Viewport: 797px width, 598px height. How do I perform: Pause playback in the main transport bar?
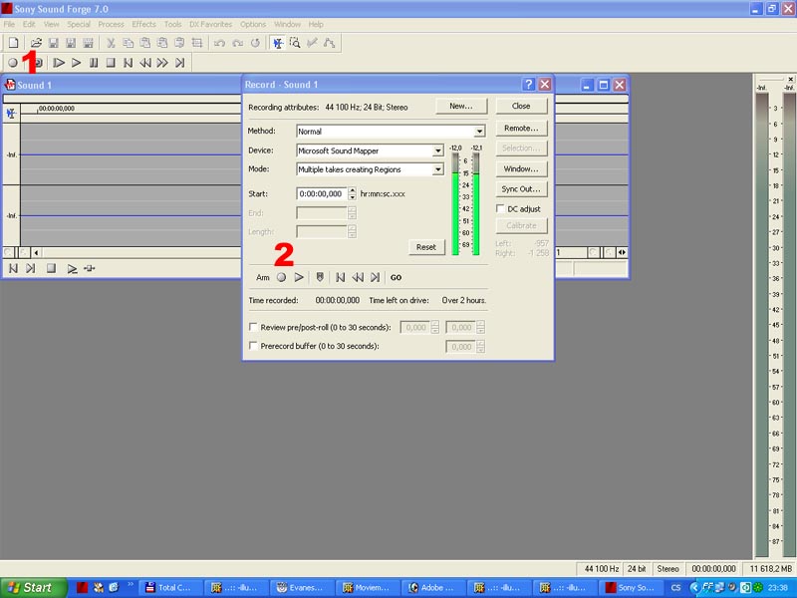click(94, 63)
